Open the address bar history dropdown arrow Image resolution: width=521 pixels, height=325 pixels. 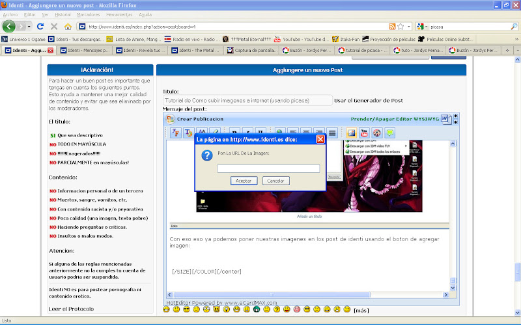(409, 27)
